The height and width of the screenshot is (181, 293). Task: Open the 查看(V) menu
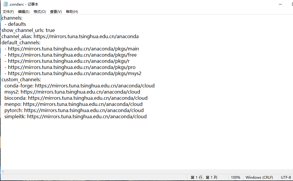tap(56, 12)
